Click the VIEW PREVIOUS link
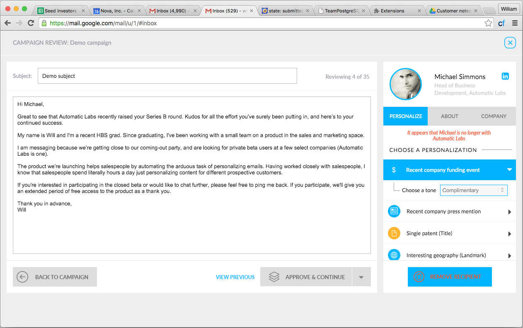Viewport: 523px width, 328px height. pyautogui.click(x=235, y=277)
